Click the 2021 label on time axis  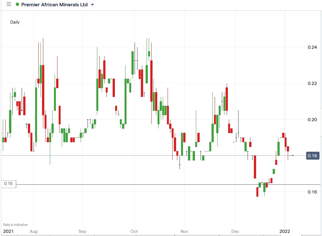pos(8,231)
